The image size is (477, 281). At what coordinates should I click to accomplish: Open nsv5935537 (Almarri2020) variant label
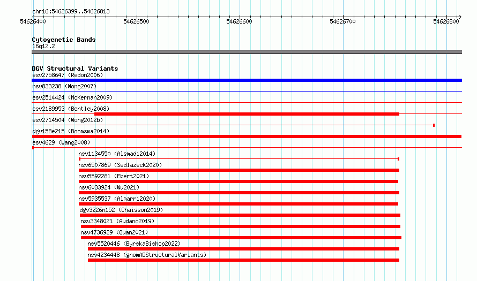point(117,199)
